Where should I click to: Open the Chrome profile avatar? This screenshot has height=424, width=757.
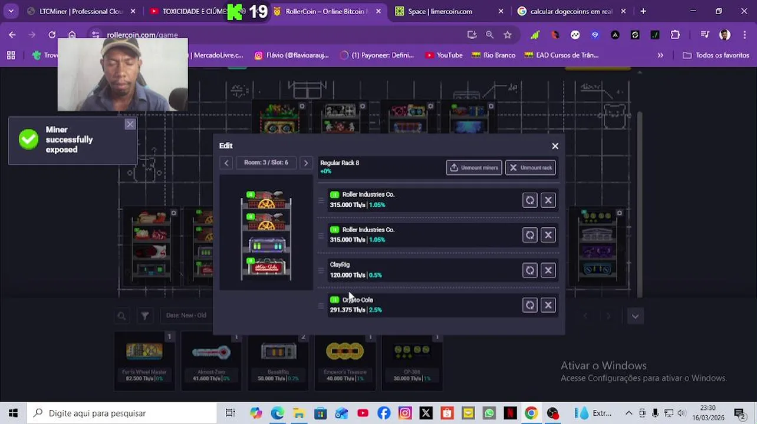(725, 35)
